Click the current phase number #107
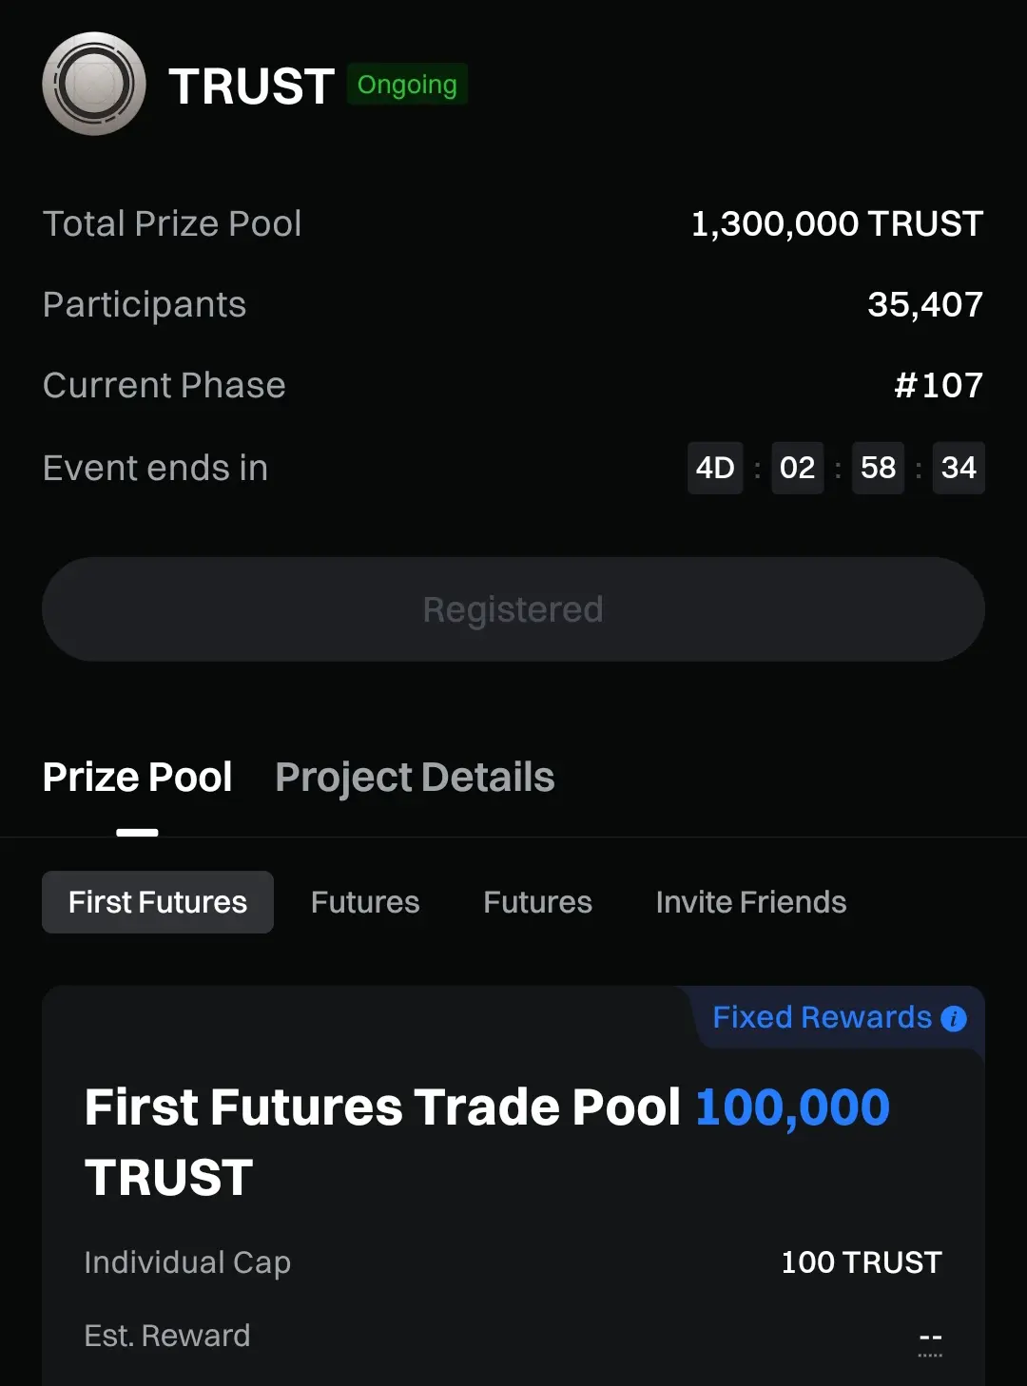Image resolution: width=1027 pixels, height=1386 pixels. point(939,386)
